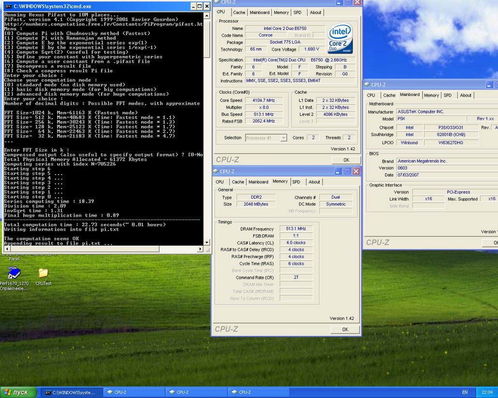Click memory Size value 2048 MBytes

pyautogui.click(x=256, y=204)
